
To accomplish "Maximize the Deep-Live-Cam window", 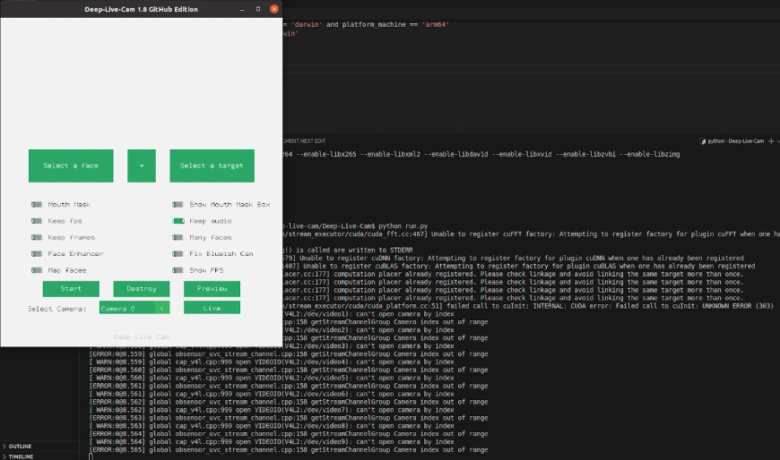I will (x=258, y=9).
